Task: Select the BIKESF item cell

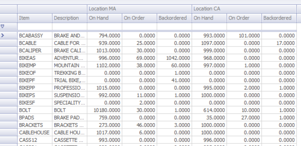Action: pos(35,103)
